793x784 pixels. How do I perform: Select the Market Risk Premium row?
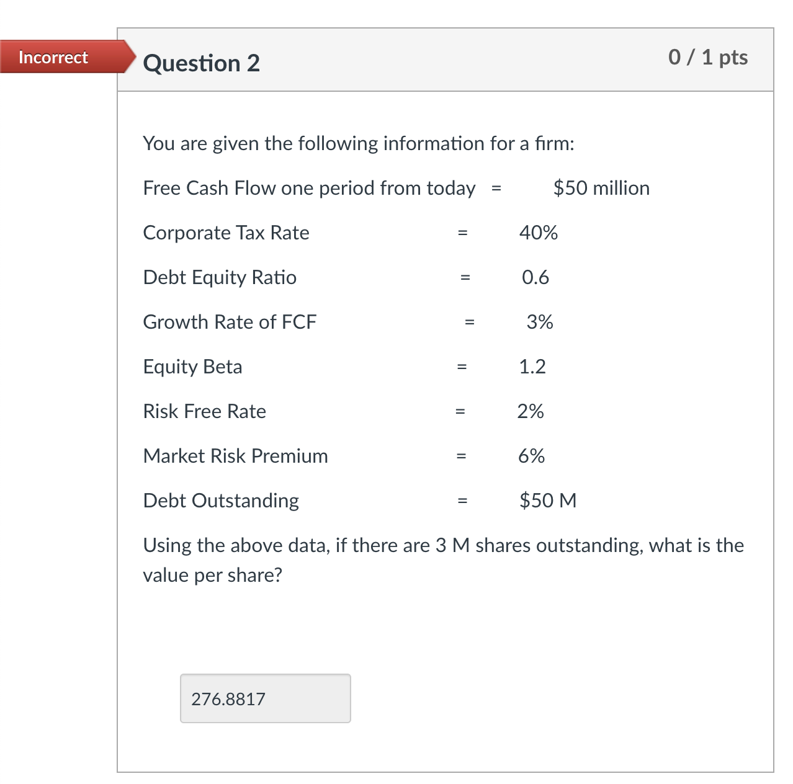235,456
